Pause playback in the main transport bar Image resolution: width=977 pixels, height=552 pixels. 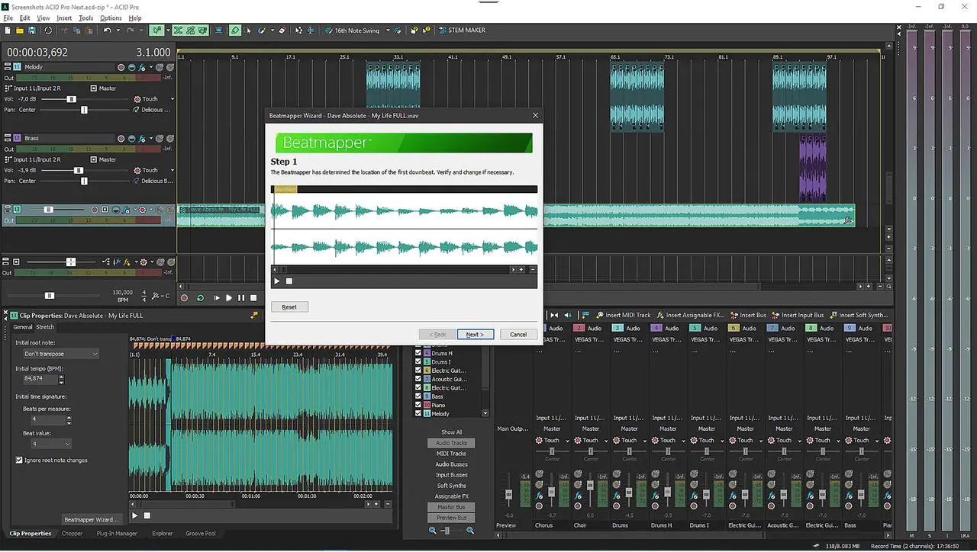click(241, 298)
